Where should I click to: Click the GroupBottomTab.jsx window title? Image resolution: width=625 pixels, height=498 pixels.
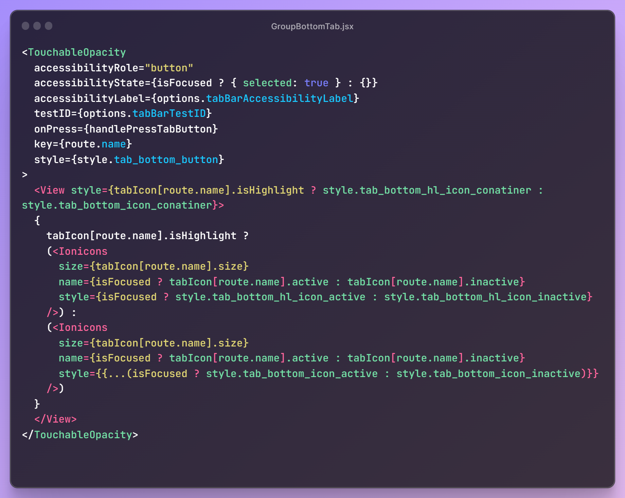(x=312, y=26)
